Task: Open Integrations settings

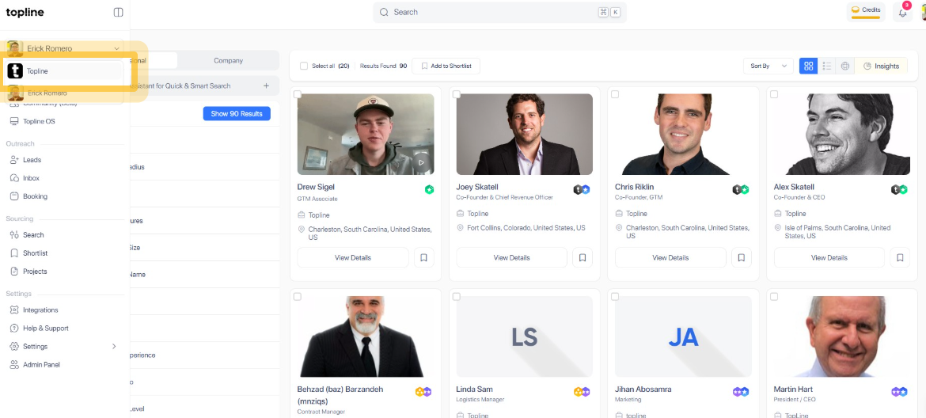Action: click(x=40, y=310)
